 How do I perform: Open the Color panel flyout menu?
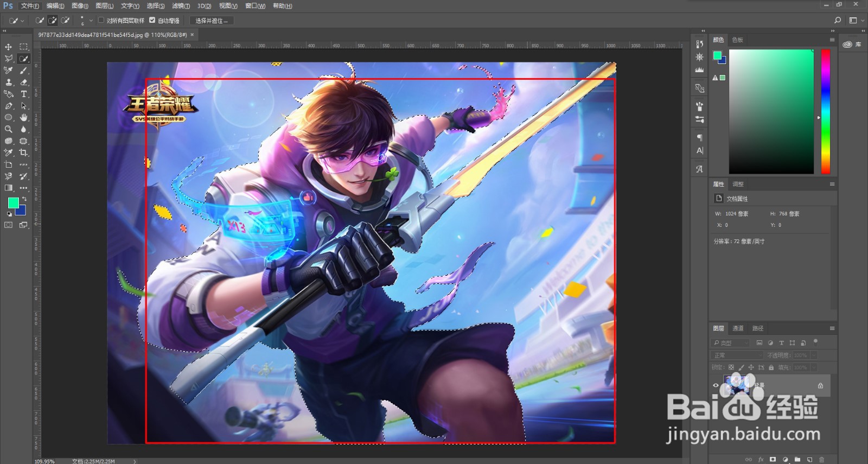pyautogui.click(x=832, y=40)
